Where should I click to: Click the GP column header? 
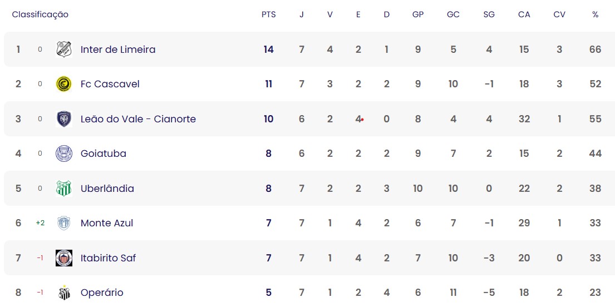coord(418,14)
